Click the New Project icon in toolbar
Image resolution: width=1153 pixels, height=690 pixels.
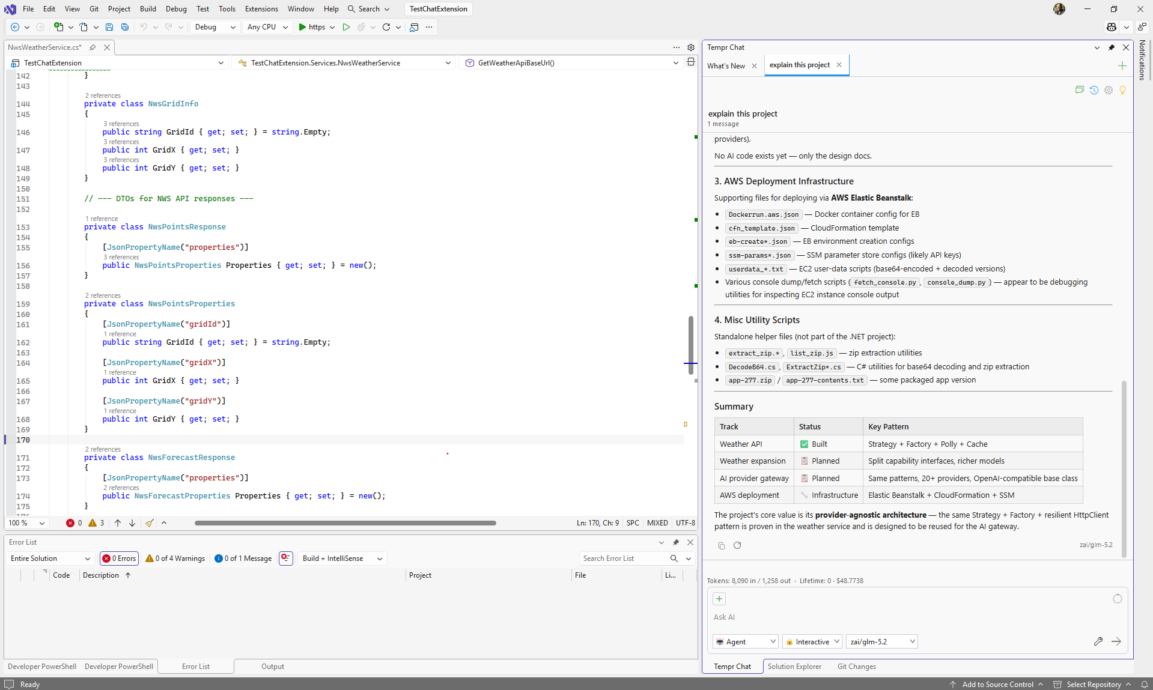click(58, 27)
